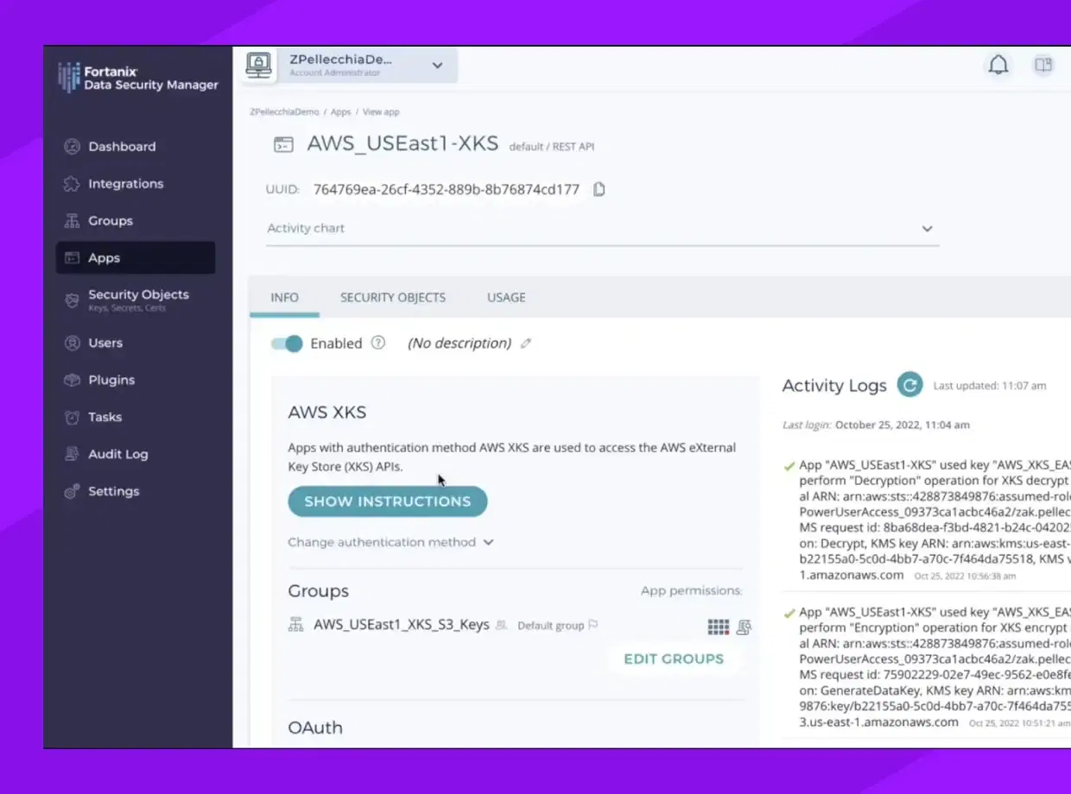1071x794 pixels.
Task: Open the Plugins sidebar icon
Action: tap(73, 380)
